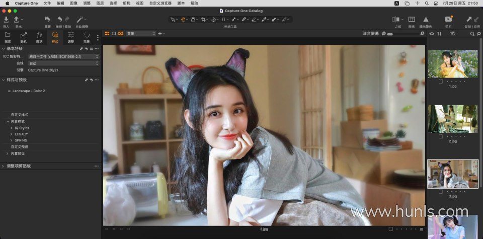Screen dimensions: 483x239
Task: Expand the LEGACY styles folder
Action: 12,134
